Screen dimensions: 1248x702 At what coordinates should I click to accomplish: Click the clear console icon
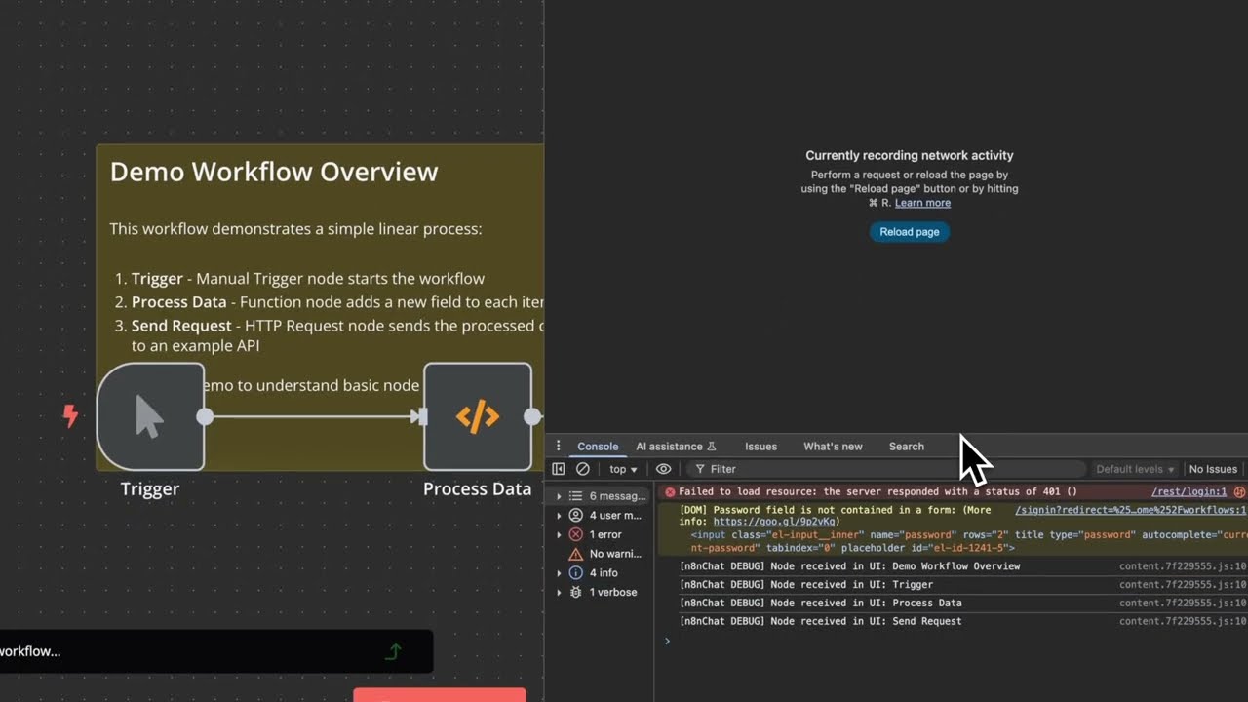tap(581, 469)
